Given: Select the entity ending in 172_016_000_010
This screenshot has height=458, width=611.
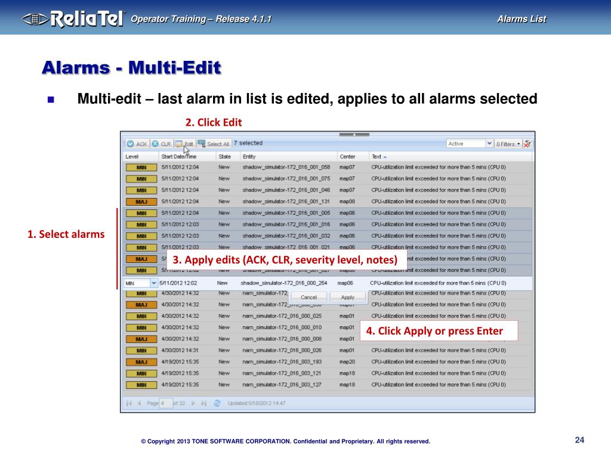Looking at the screenshot, I should coord(282,327).
